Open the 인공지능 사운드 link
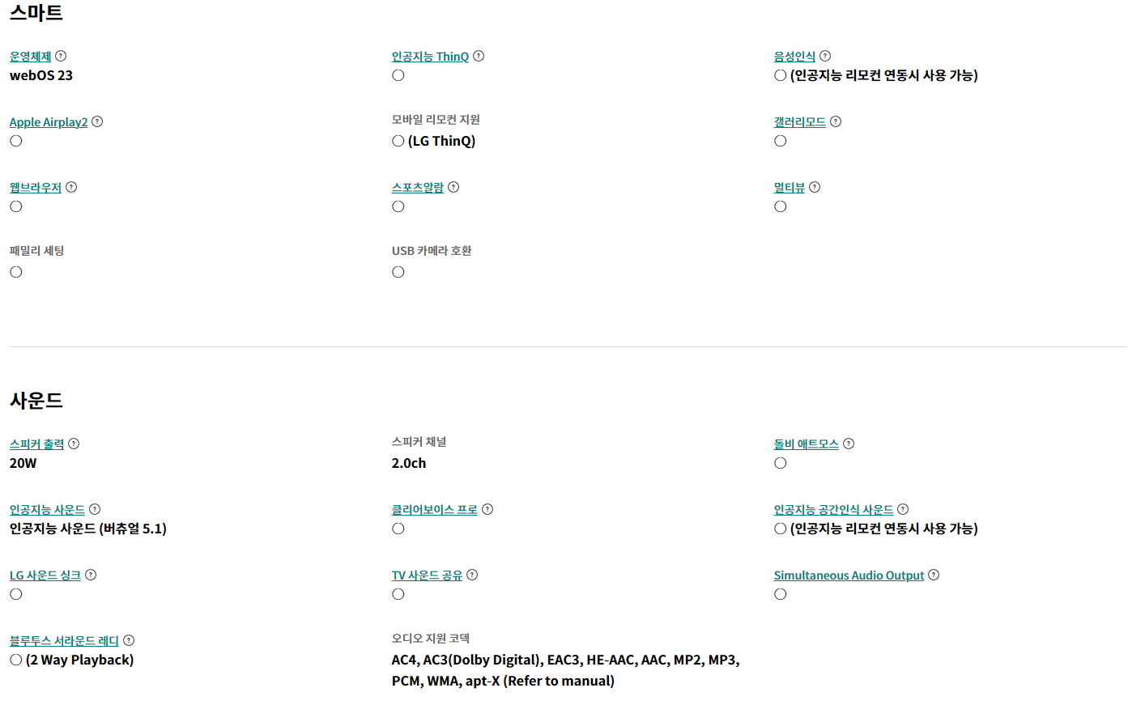 click(x=47, y=510)
